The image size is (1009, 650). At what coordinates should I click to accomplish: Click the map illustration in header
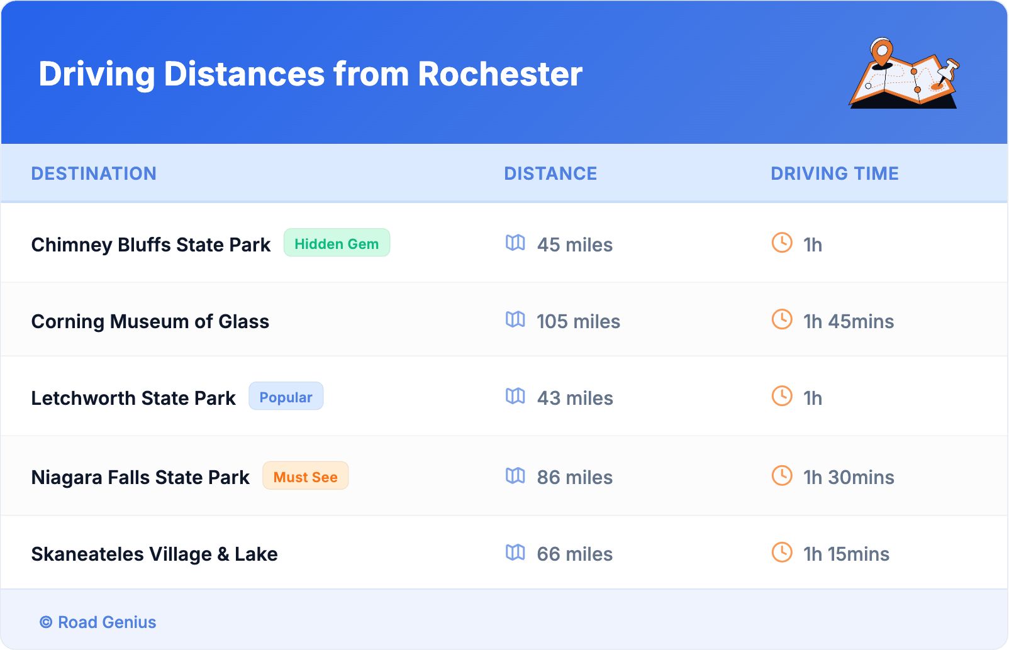pos(904,74)
